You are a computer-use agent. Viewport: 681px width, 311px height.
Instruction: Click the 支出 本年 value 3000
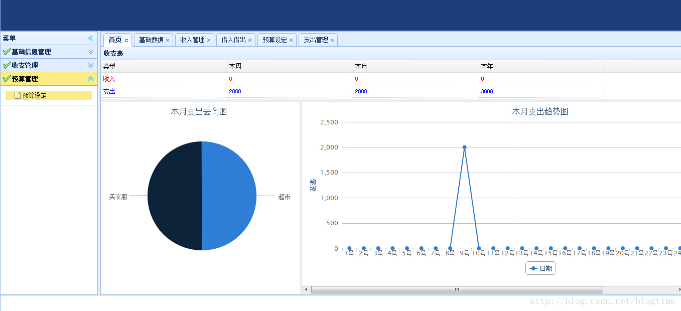click(x=487, y=91)
